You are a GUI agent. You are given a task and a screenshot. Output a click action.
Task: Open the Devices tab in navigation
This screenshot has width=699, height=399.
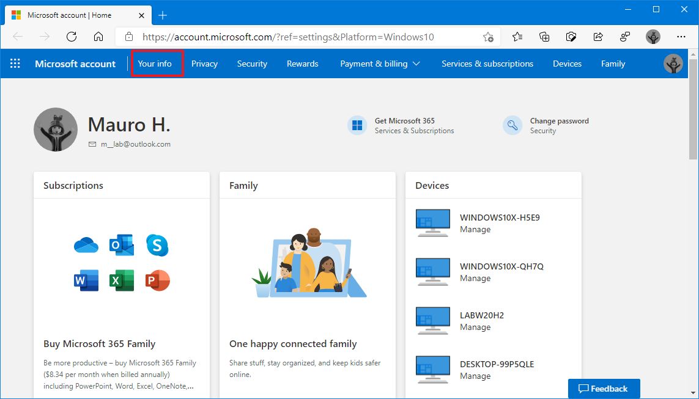(x=567, y=64)
